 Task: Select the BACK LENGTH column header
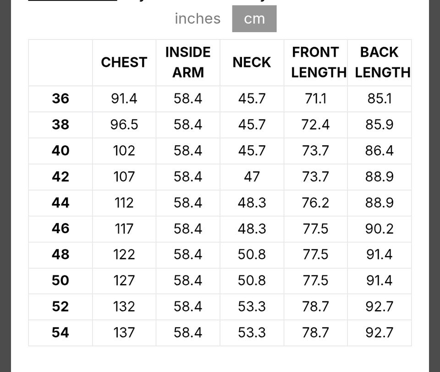(379, 62)
